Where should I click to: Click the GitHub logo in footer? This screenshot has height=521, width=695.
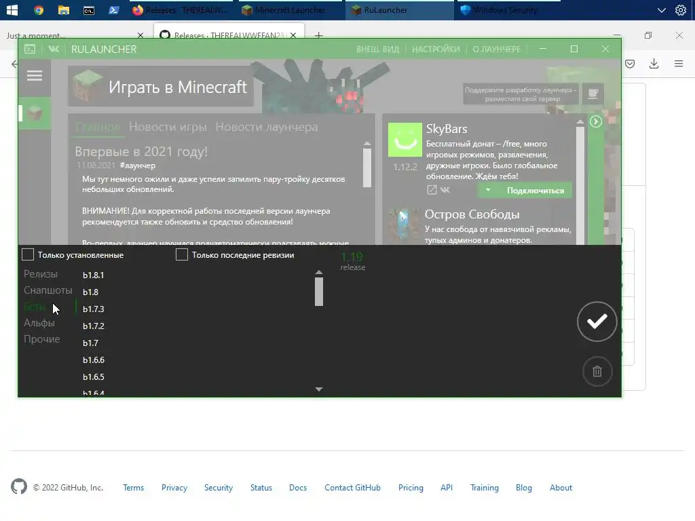[x=19, y=486]
